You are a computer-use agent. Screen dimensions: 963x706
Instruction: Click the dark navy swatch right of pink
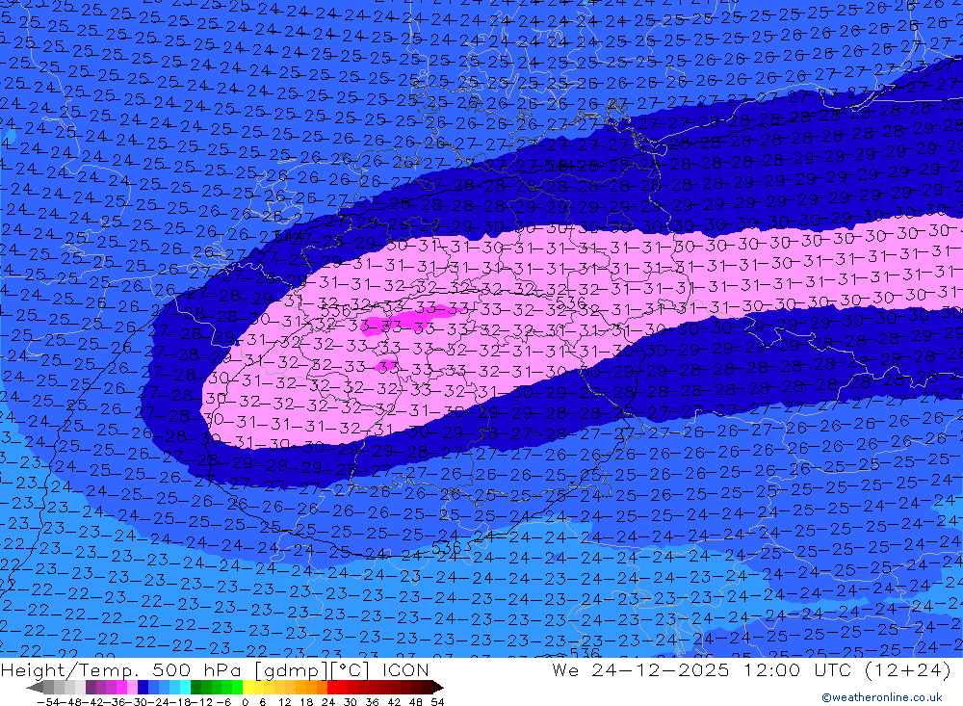pos(143,688)
